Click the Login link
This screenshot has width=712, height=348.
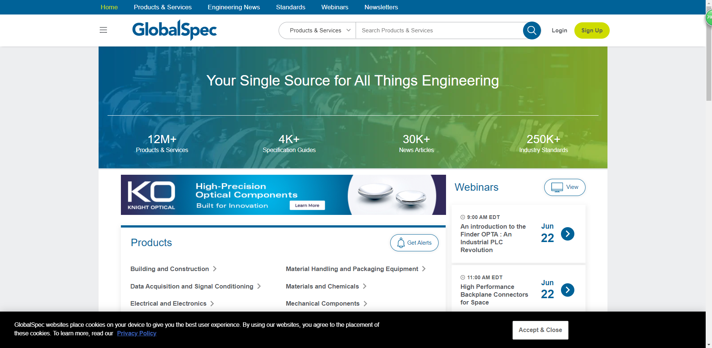pos(559,30)
